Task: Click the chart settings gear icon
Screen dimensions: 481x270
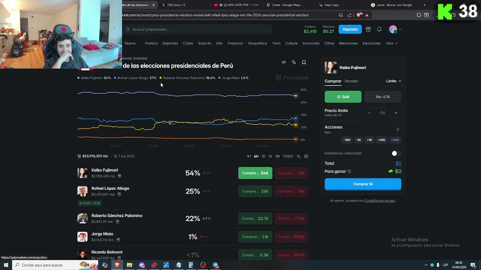Action: point(306,156)
